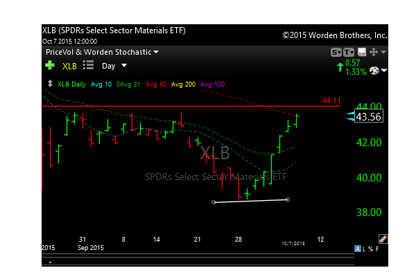This screenshot has width=416, height=277.
Task: Click the four-arrow move pane icon
Action: [373, 52]
